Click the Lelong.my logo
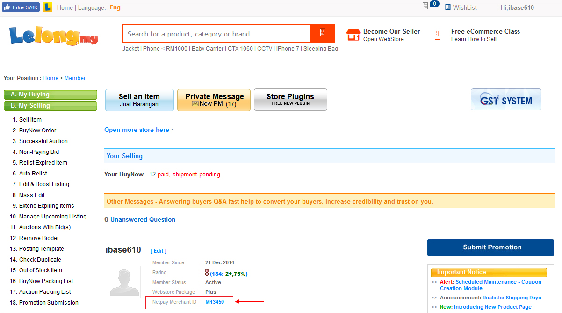This screenshot has width=562, height=313. (x=54, y=36)
